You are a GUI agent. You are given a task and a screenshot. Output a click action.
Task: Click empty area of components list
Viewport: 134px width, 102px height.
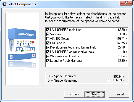coord(87,65)
